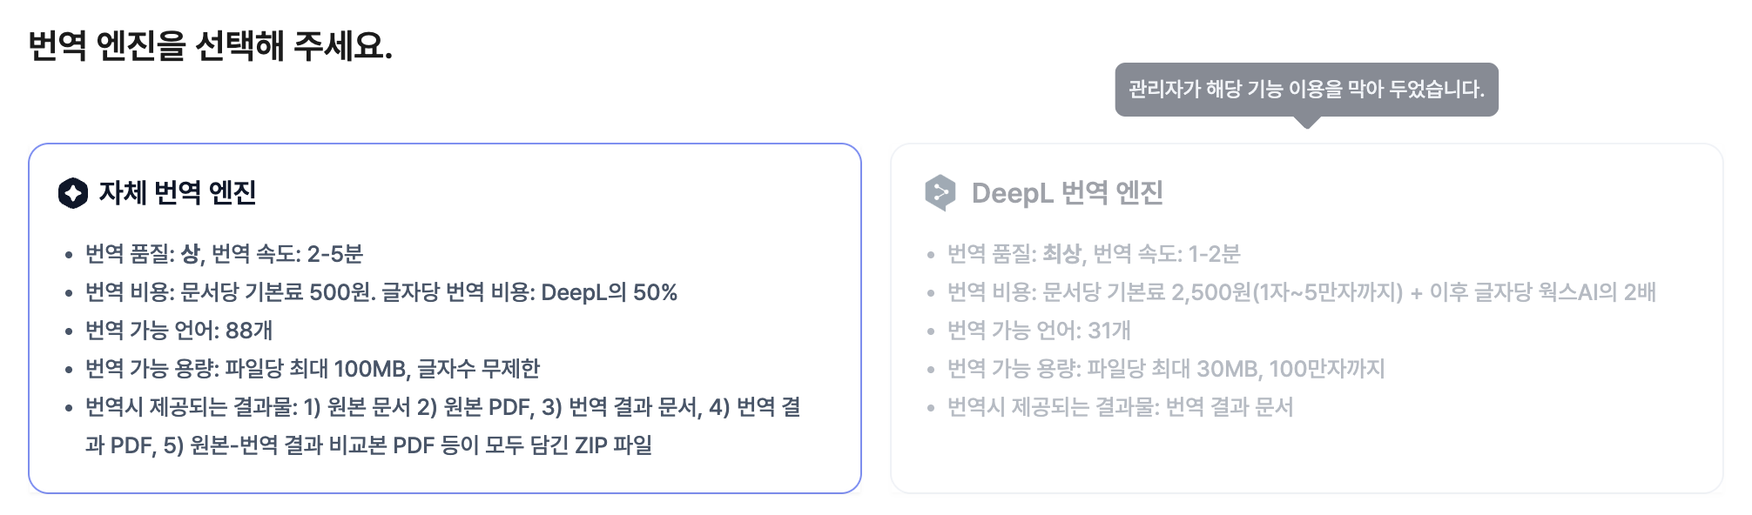The height and width of the screenshot is (515, 1752).
Task: Click the 번역 품질: 상 line
Action: [224, 254]
